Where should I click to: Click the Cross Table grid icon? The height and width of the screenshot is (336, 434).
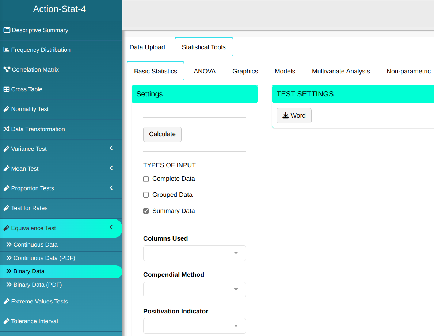(6, 89)
